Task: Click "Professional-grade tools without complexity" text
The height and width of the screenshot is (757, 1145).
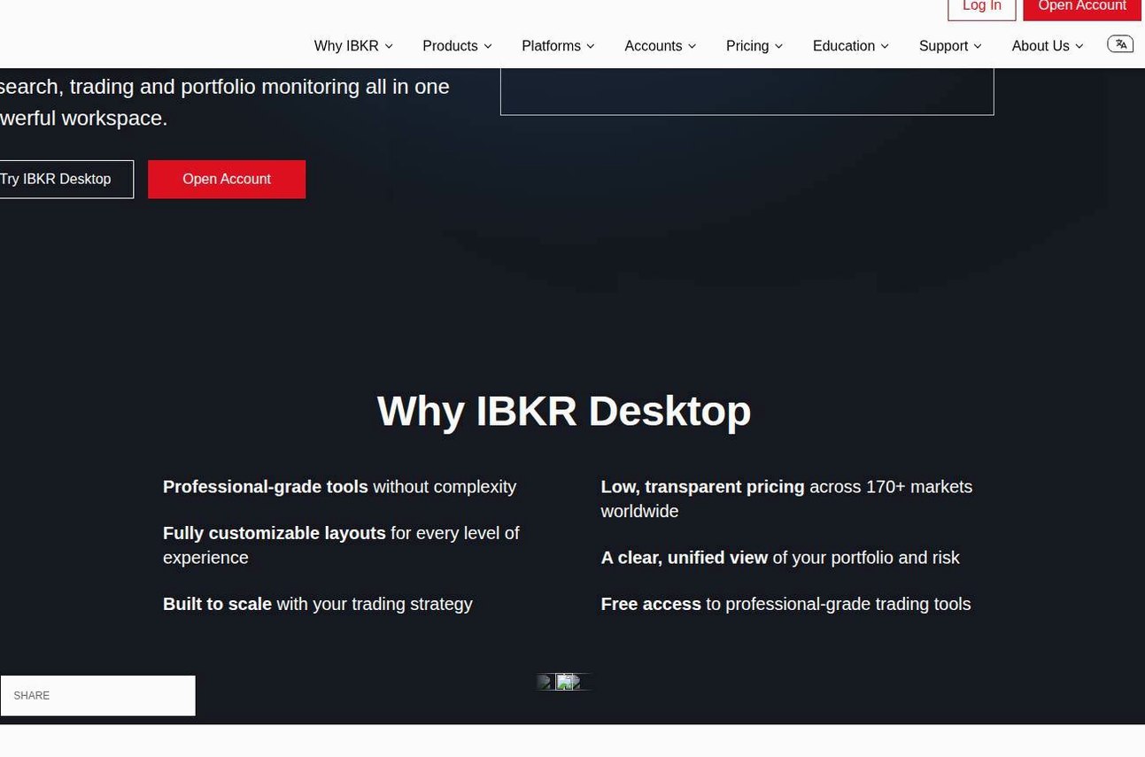Action: tap(339, 487)
